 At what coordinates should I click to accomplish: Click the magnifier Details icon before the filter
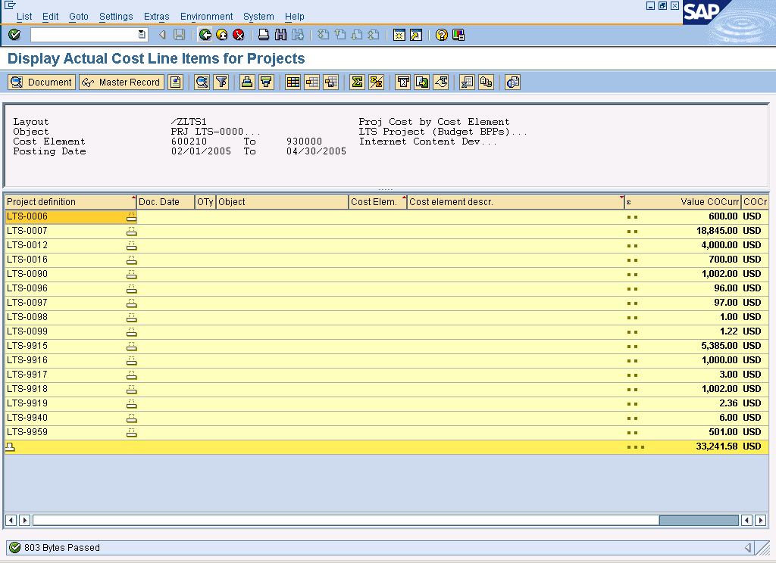(202, 82)
